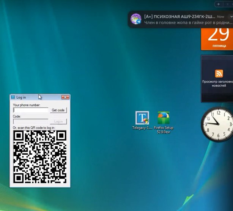Click the Telegacy icon in Log in title bar
This screenshot has height=211, width=233.
coord(13,97)
